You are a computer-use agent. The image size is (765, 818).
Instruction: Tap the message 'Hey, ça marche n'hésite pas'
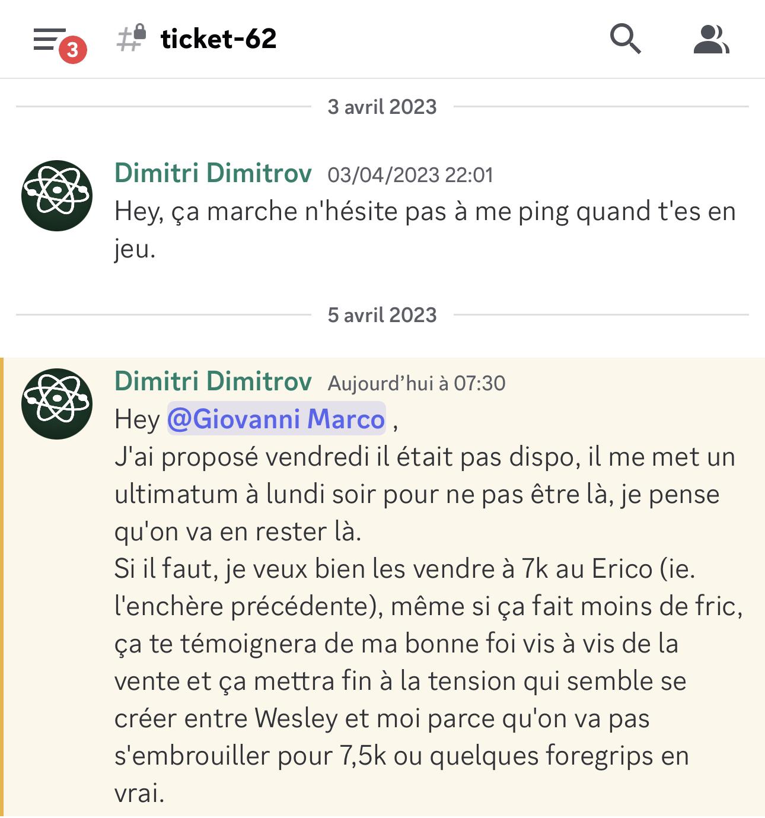[x=425, y=230]
